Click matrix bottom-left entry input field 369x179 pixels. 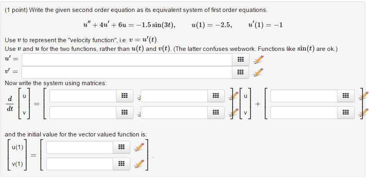pyautogui.click(x=83, y=113)
